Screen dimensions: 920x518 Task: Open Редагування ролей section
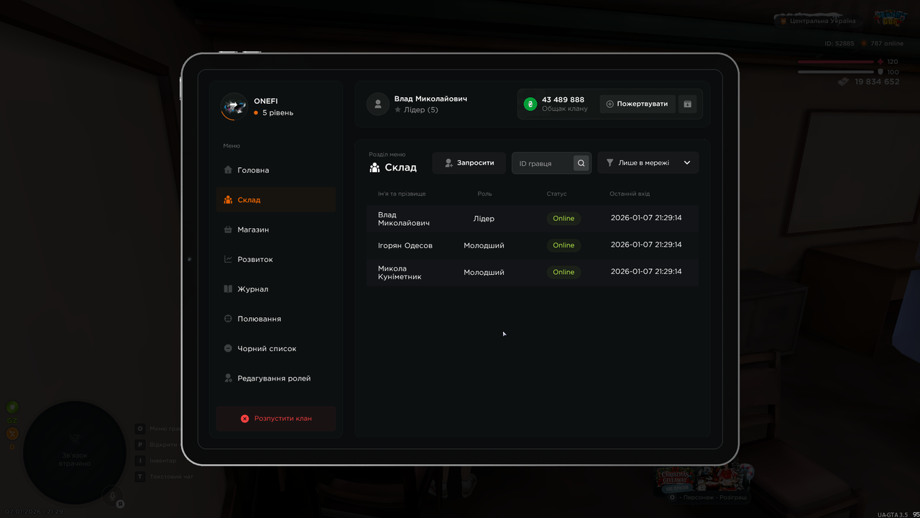click(x=276, y=378)
